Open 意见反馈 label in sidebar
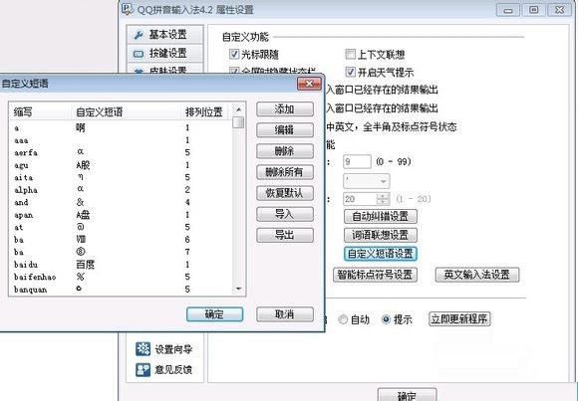The width and height of the screenshot is (578, 401). [173, 369]
